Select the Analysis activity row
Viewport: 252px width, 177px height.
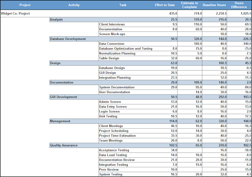pos(150,20)
